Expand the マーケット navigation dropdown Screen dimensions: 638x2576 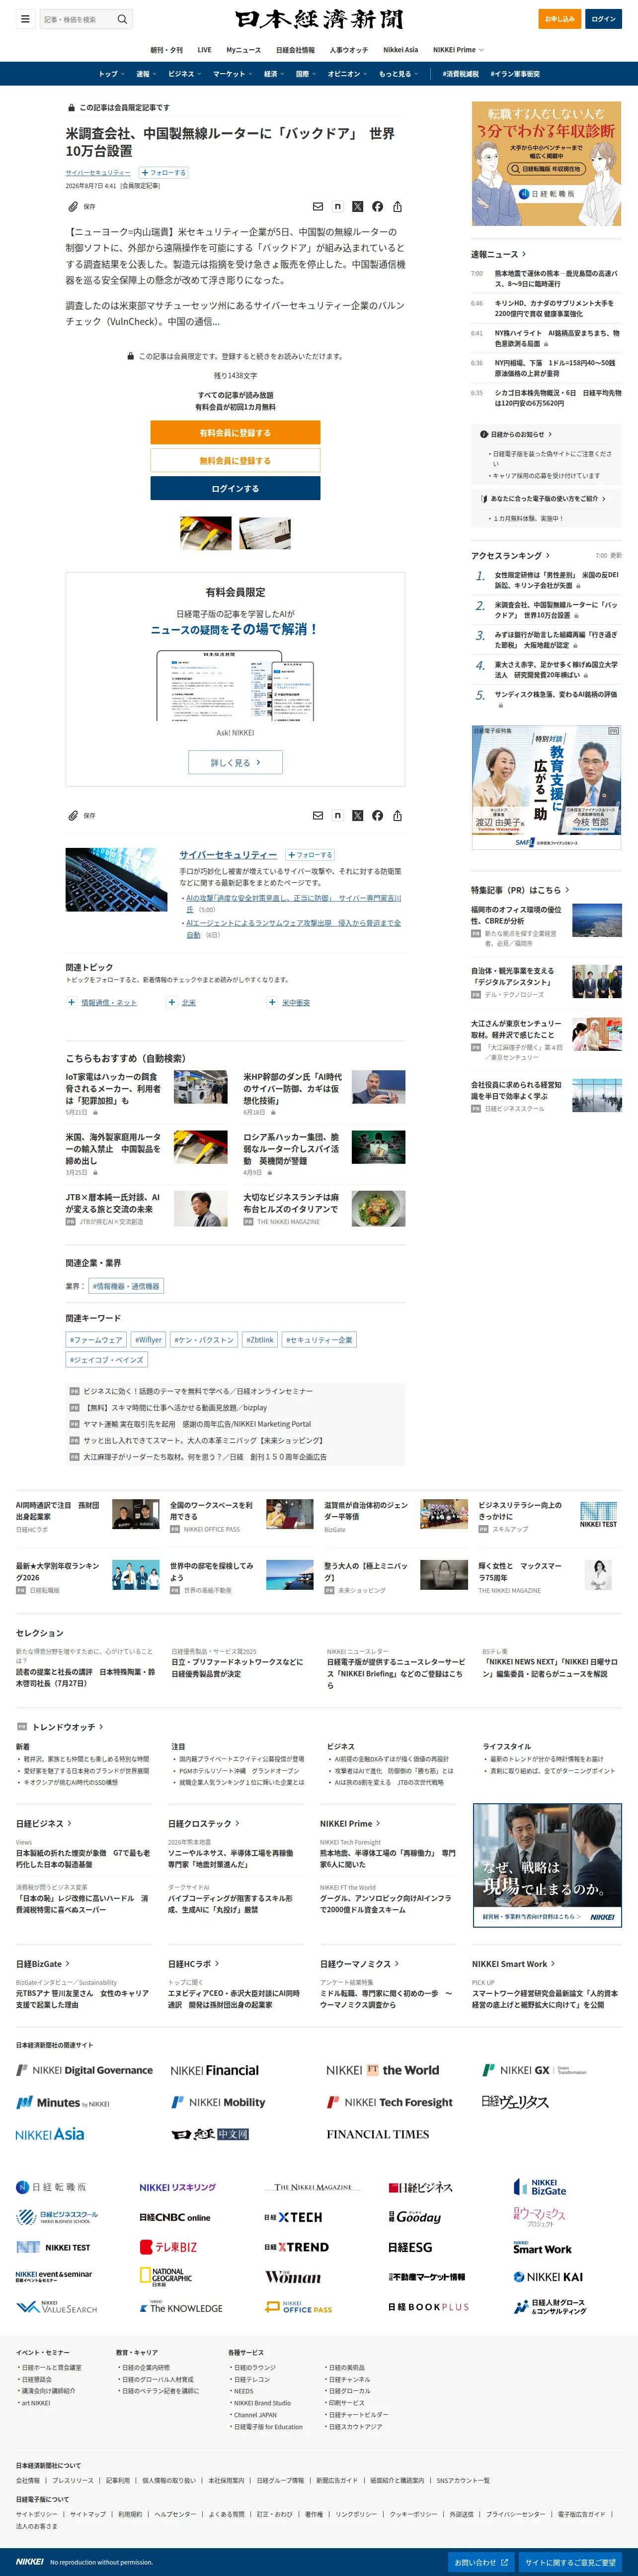pos(233,74)
